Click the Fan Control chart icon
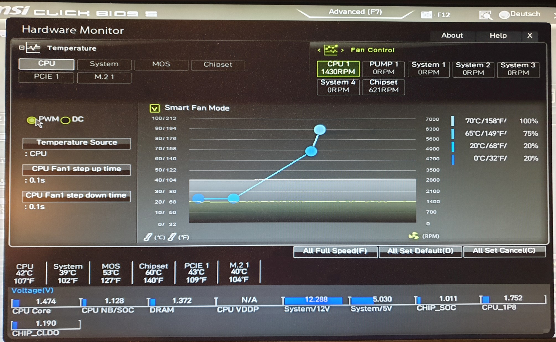The width and height of the screenshot is (556, 342). [x=331, y=50]
